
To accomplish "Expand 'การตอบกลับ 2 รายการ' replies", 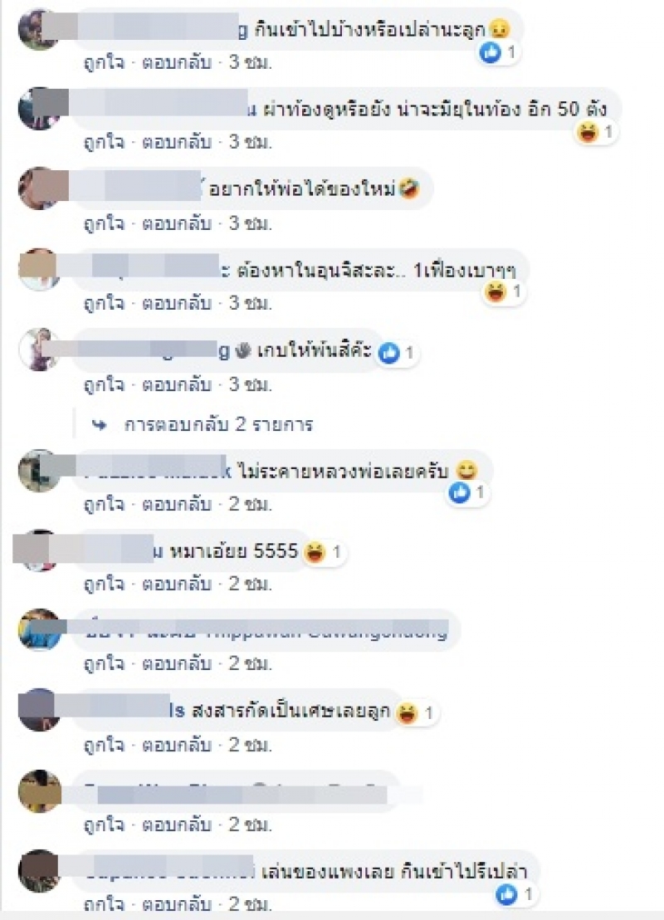I will point(218,425).
